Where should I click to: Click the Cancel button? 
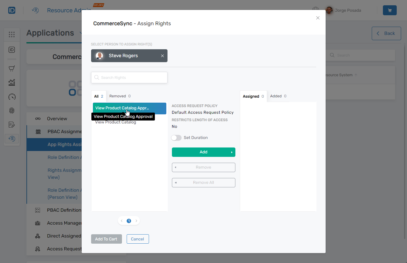(x=138, y=239)
